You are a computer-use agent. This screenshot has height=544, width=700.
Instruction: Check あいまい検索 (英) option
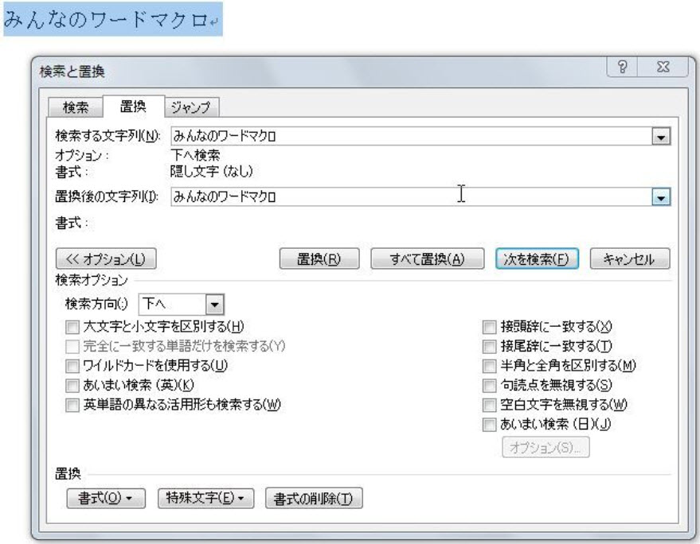73,385
